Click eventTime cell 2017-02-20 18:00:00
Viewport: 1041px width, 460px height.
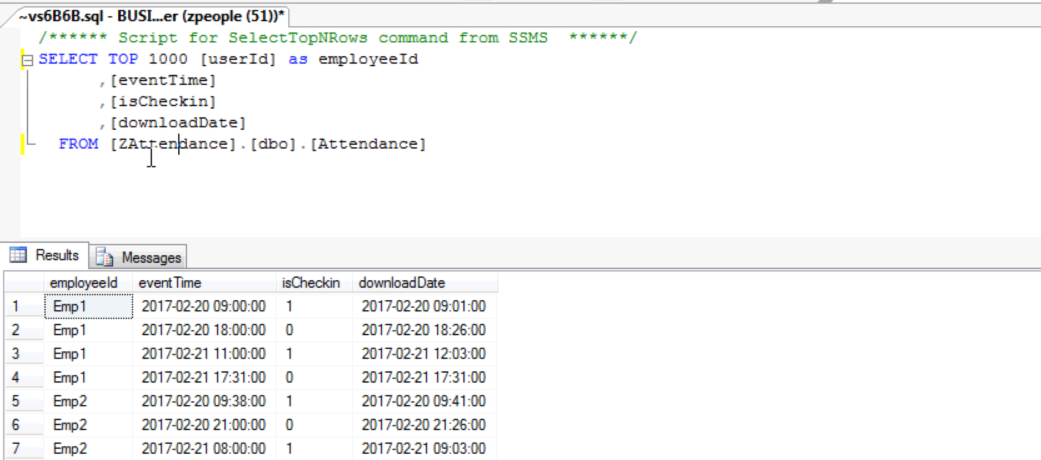(204, 330)
